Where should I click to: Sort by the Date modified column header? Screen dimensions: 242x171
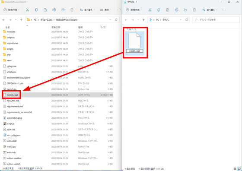(56, 27)
